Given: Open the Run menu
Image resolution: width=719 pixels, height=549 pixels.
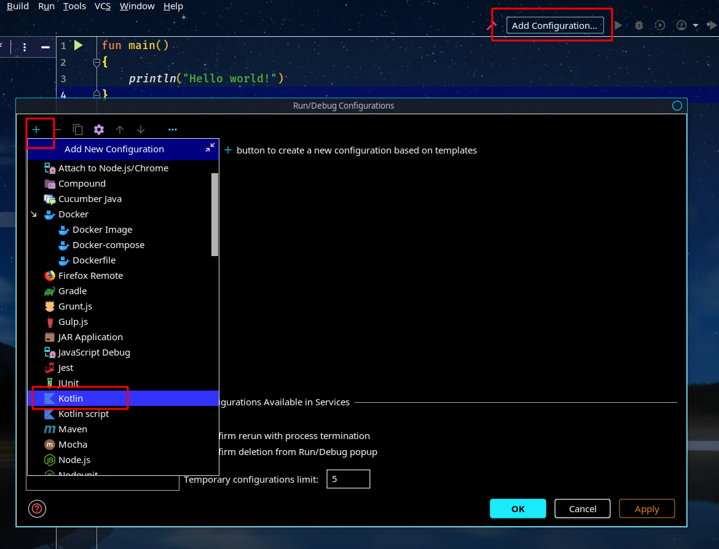Looking at the screenshot, I should (x=46, y=6).
